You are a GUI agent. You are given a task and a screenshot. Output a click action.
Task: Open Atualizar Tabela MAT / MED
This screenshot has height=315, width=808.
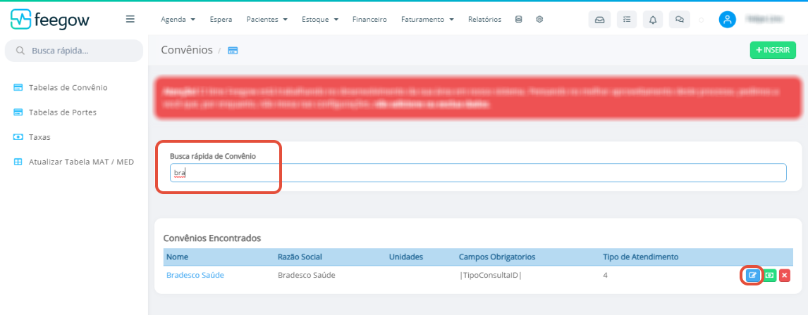coord(73,162)
